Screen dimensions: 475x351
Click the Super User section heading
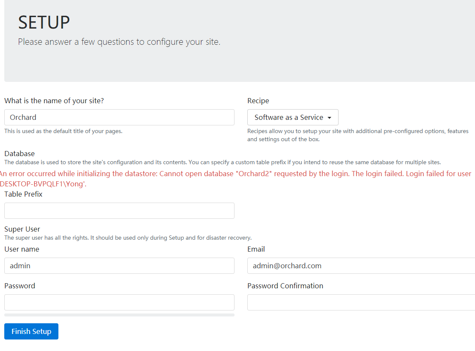(22, 229)
